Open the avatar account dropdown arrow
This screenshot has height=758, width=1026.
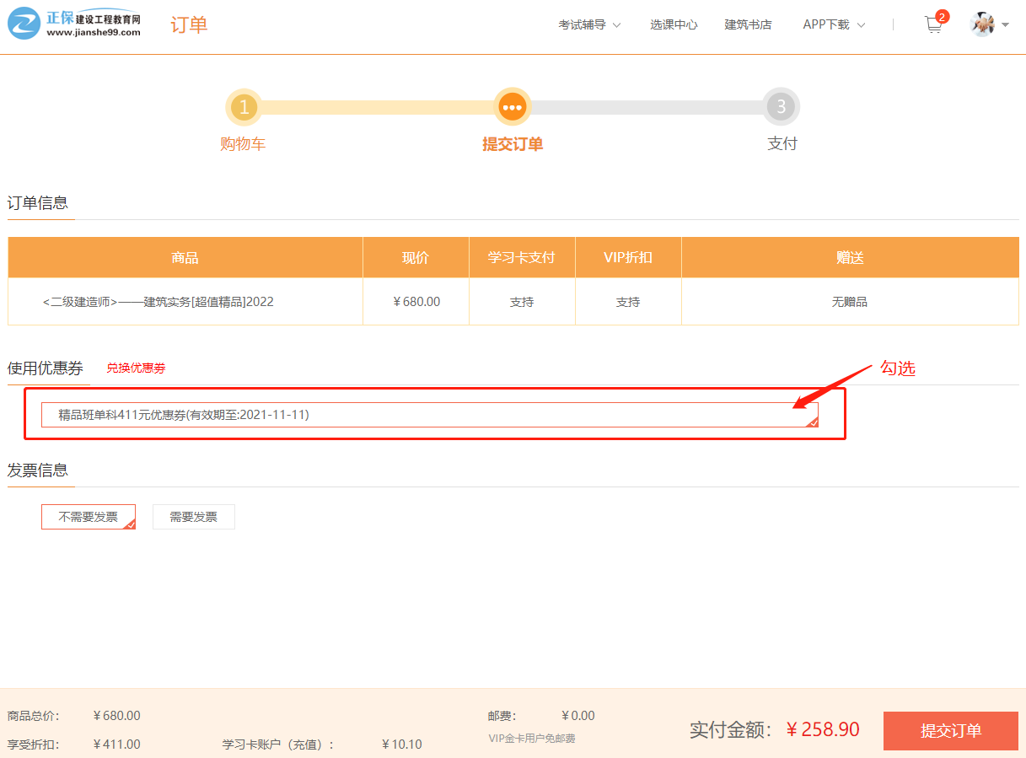pos(1004,26)
